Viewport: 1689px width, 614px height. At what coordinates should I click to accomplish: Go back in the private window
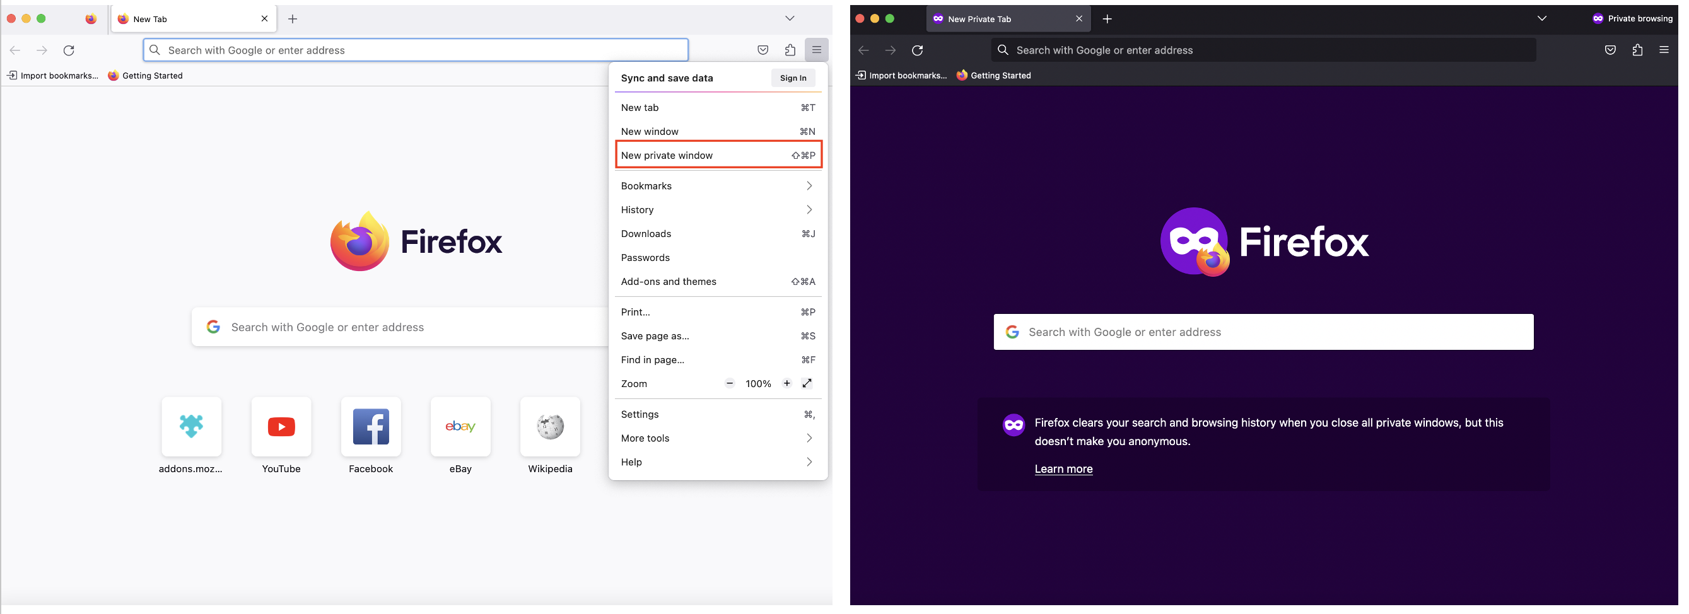coord(863,50)
